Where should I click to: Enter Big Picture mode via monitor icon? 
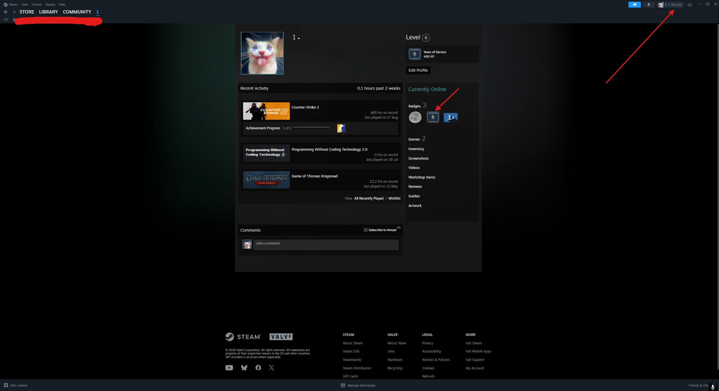click(x=690, y=4)
